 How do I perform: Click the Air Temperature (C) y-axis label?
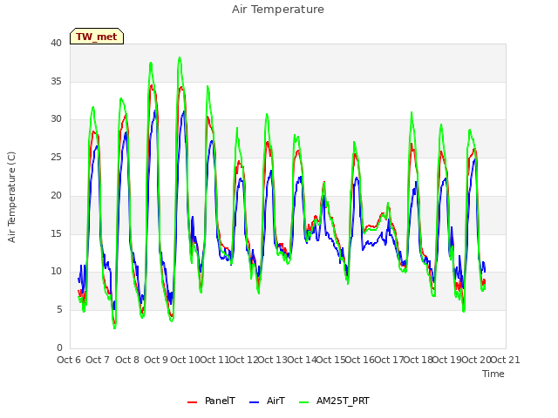(11, 198)
